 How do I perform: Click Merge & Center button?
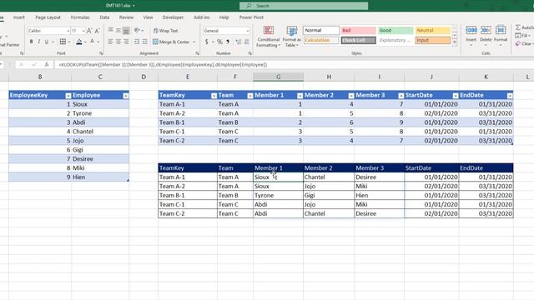(x=171, y=42)
